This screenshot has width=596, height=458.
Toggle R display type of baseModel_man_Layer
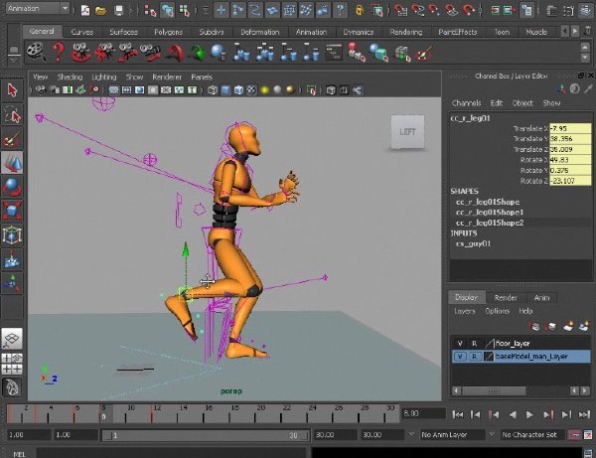475,357
